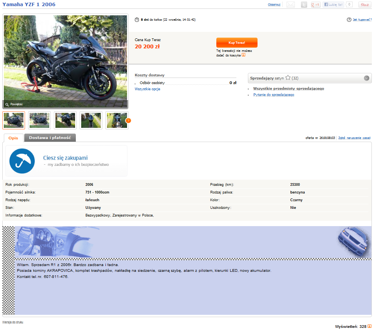Screen dimensions: 373x334
Task: Click the star icon next to seller satyn
Action: tap(288, 78)
